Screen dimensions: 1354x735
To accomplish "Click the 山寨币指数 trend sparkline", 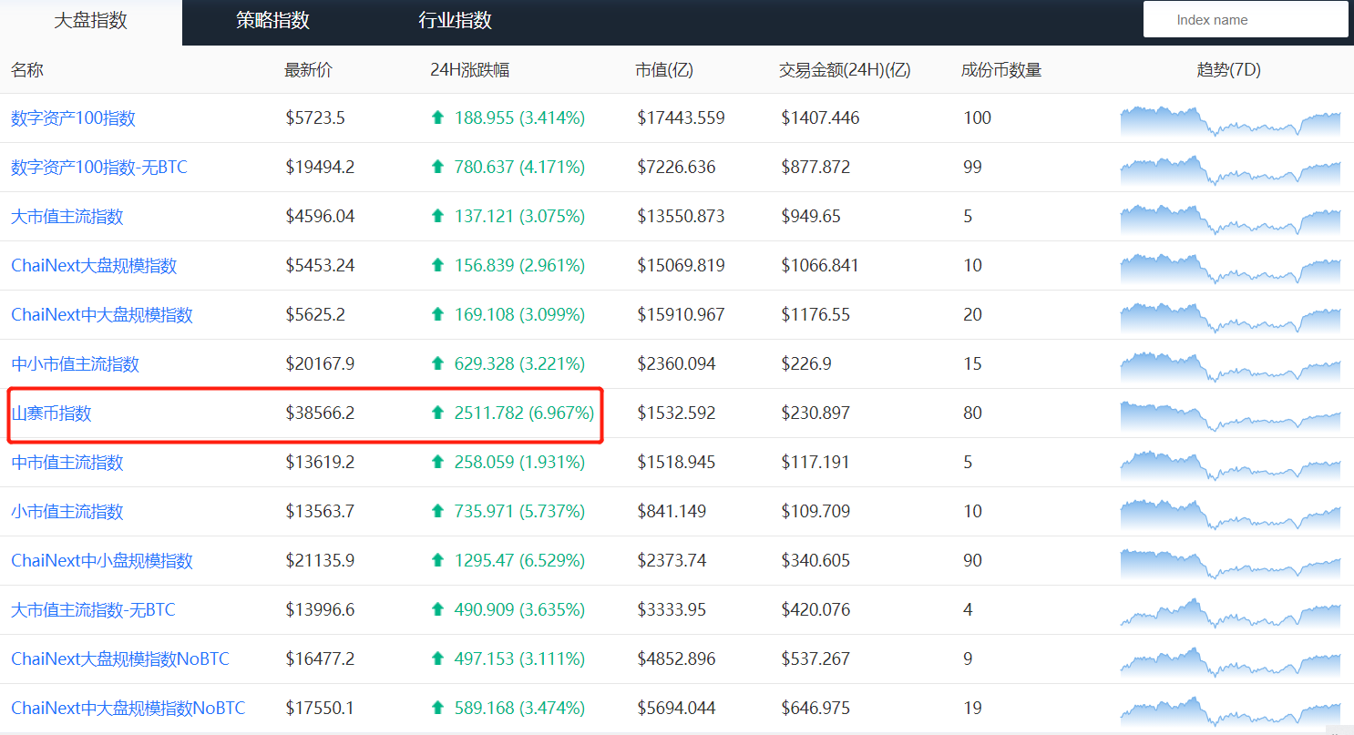I will pyautogui.click(x=1230, y=415).
